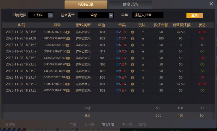Go to 上一页 previous page
This screenshot has width=217, height=131.
(x=89, y=125)
